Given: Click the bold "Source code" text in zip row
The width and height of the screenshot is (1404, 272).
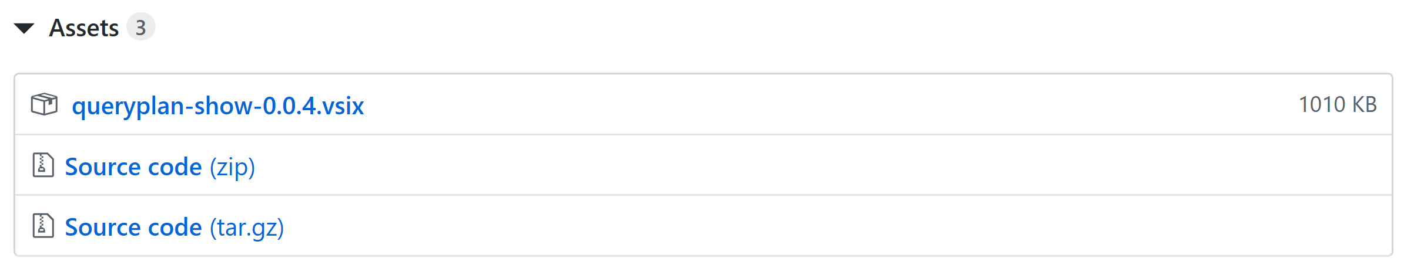Looking at the screenshot, I should pyautogui.click(x=133, y=167).
